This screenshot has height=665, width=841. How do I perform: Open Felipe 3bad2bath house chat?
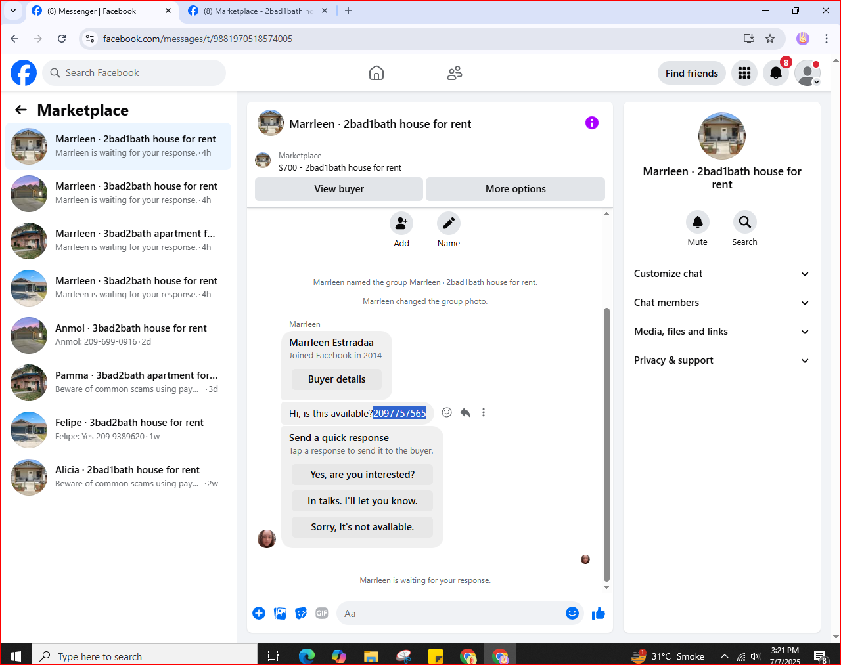click(118, 430)
